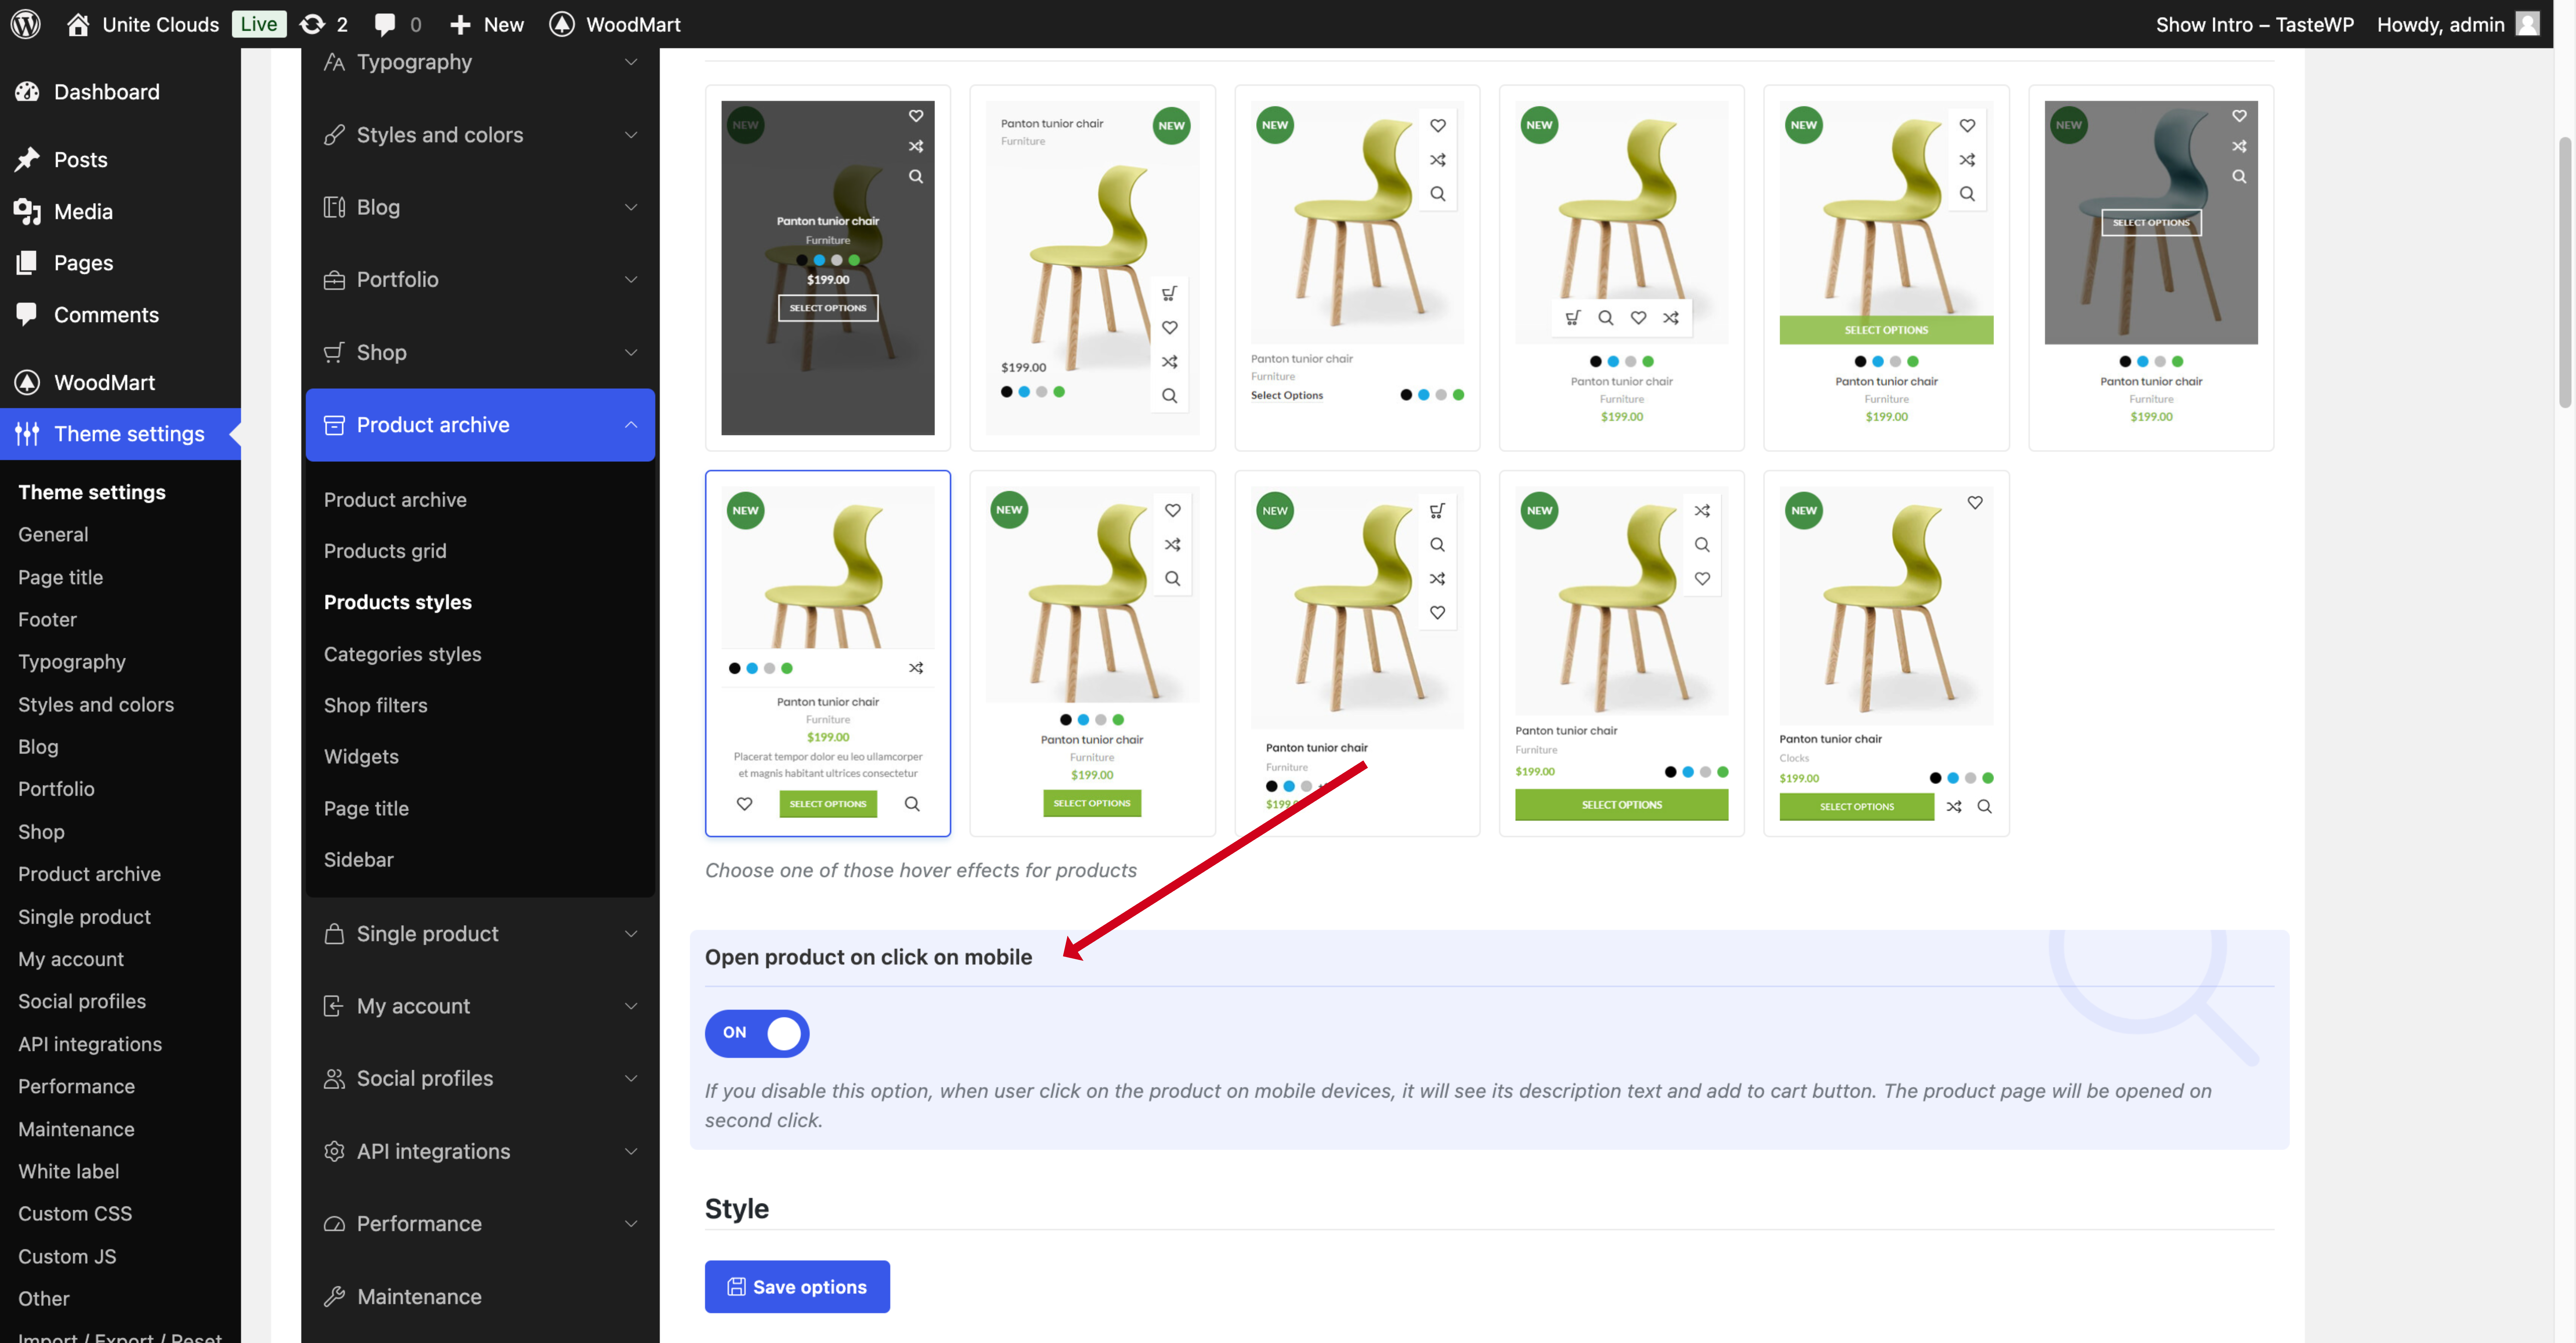2576x1343 pixels.
Task: Click the Theme settings sliders icon
Action: tap(27, 434)
